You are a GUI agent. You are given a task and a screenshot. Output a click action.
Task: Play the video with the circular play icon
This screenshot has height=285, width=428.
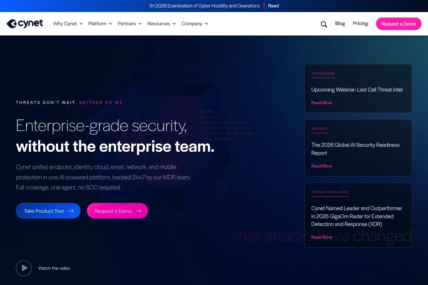pos(24,268)
